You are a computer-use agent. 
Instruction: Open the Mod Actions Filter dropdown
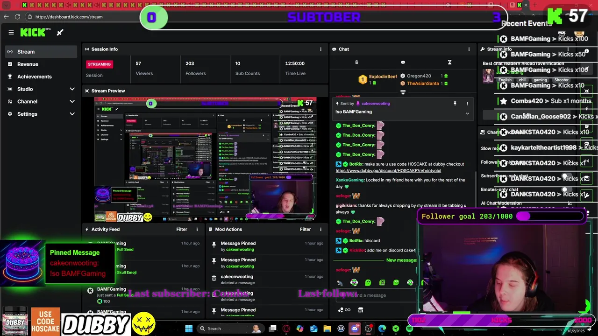(305, 229)
